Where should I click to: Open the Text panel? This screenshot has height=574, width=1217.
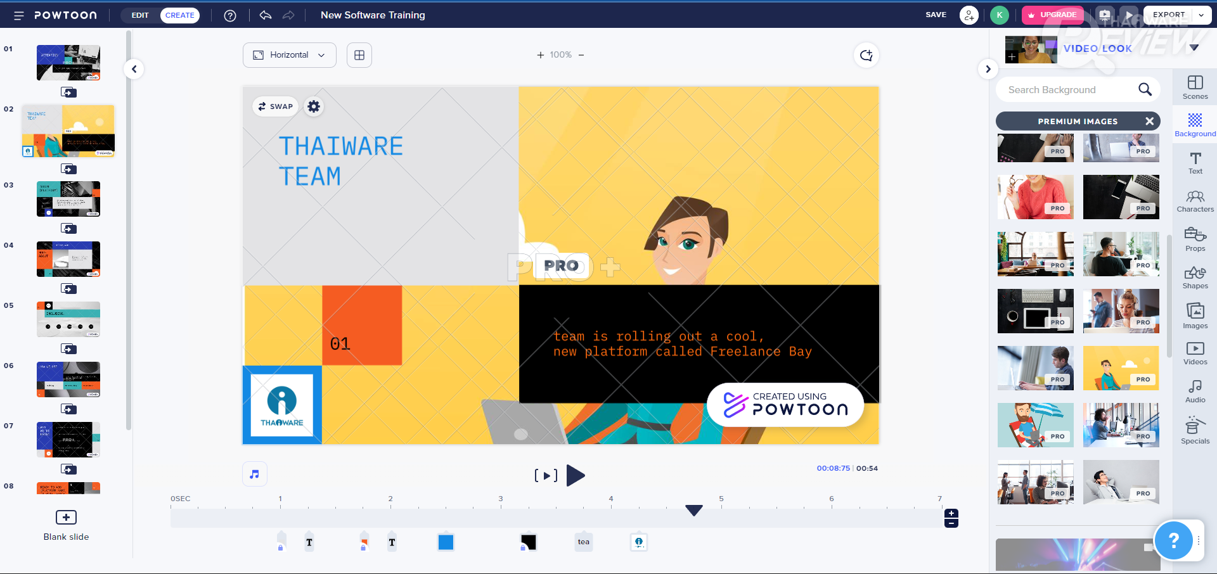point(1195,163)
